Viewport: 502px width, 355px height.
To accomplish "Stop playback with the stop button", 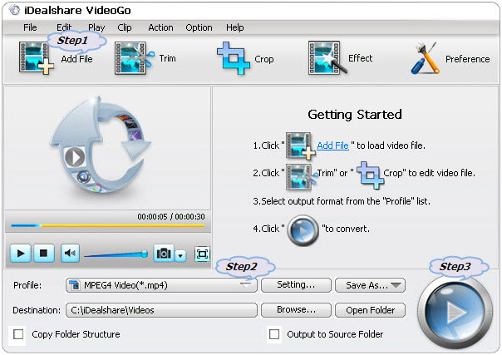I will point(44,254).
